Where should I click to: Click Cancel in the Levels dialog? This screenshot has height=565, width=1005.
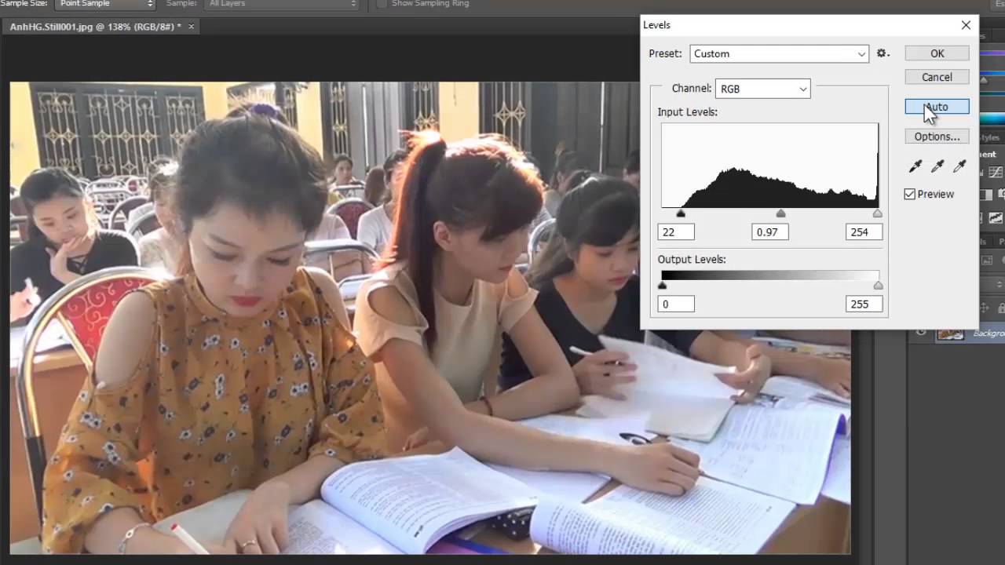point(937,77)
